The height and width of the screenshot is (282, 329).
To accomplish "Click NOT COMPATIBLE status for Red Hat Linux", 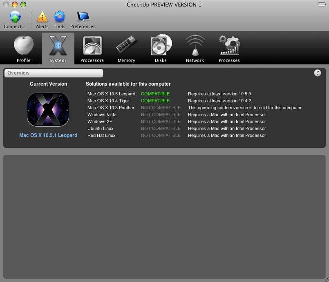I will 161,135.
